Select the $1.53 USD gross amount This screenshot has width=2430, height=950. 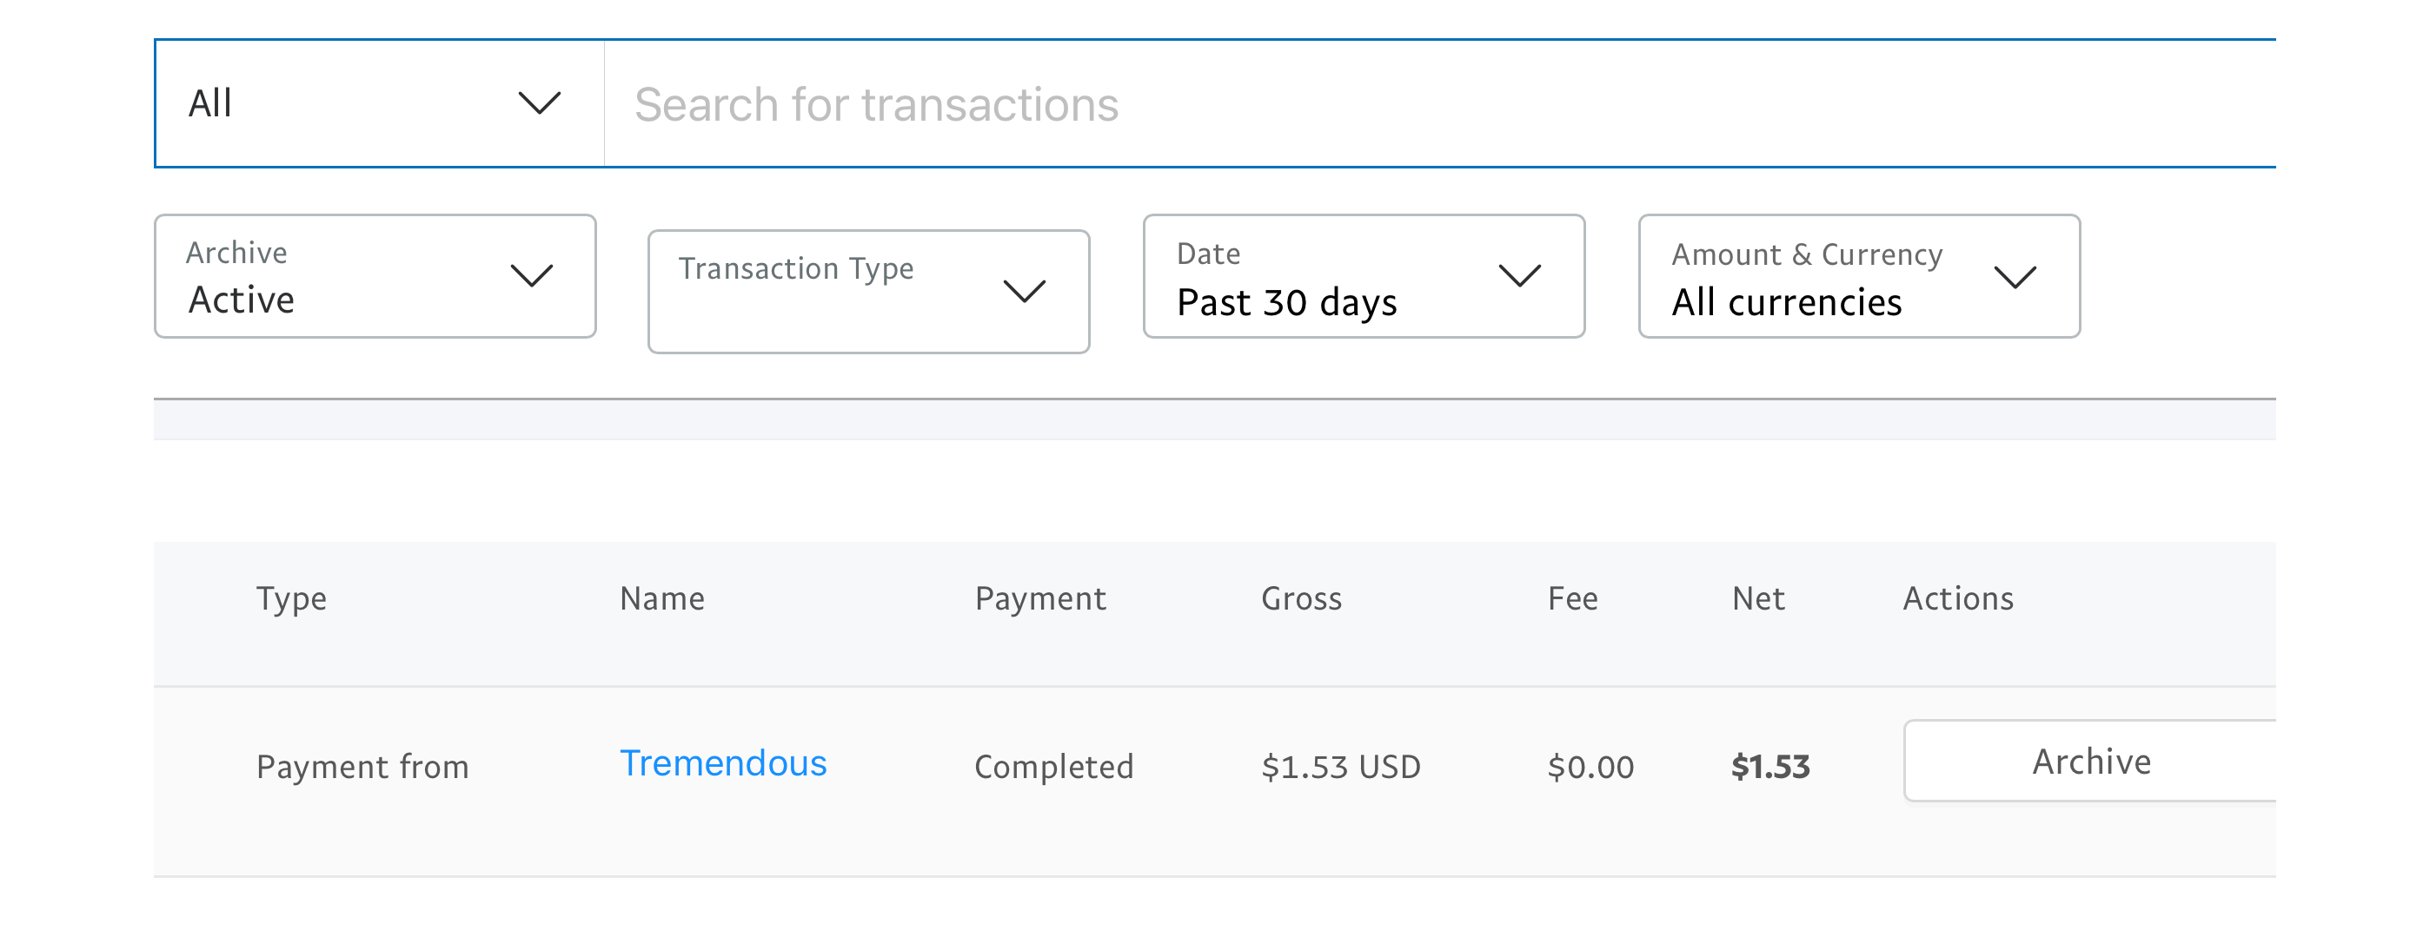tap(1340, 767)
